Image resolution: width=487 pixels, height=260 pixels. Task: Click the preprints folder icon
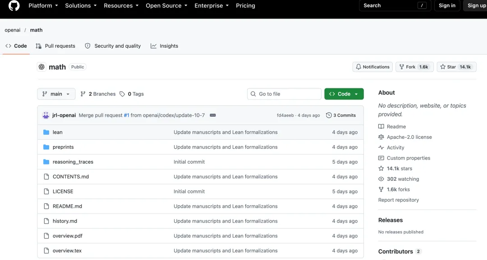point(46,147)
